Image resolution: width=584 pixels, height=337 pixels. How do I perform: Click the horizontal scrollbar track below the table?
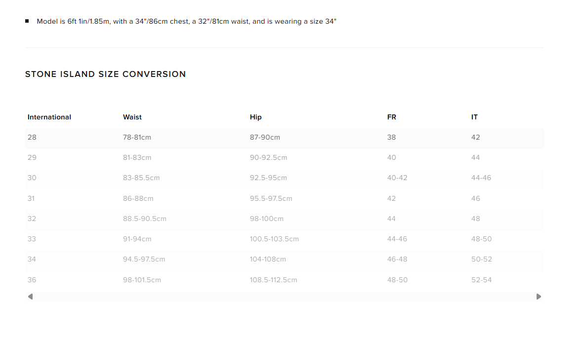tap(285, 297)
